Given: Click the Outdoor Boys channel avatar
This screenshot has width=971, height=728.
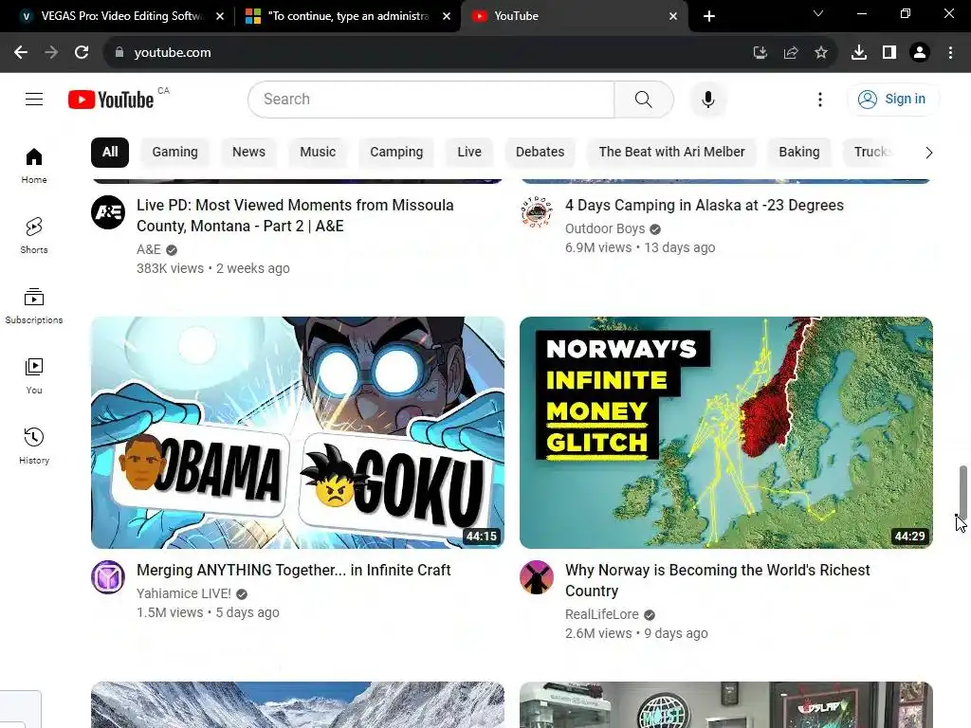Looking at the screenshot, I should point(537,212).
